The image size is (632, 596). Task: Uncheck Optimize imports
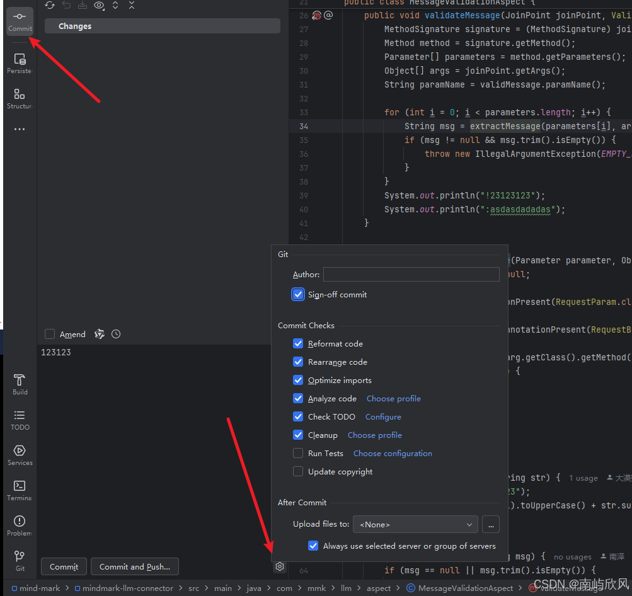click(x=298, y=380)
